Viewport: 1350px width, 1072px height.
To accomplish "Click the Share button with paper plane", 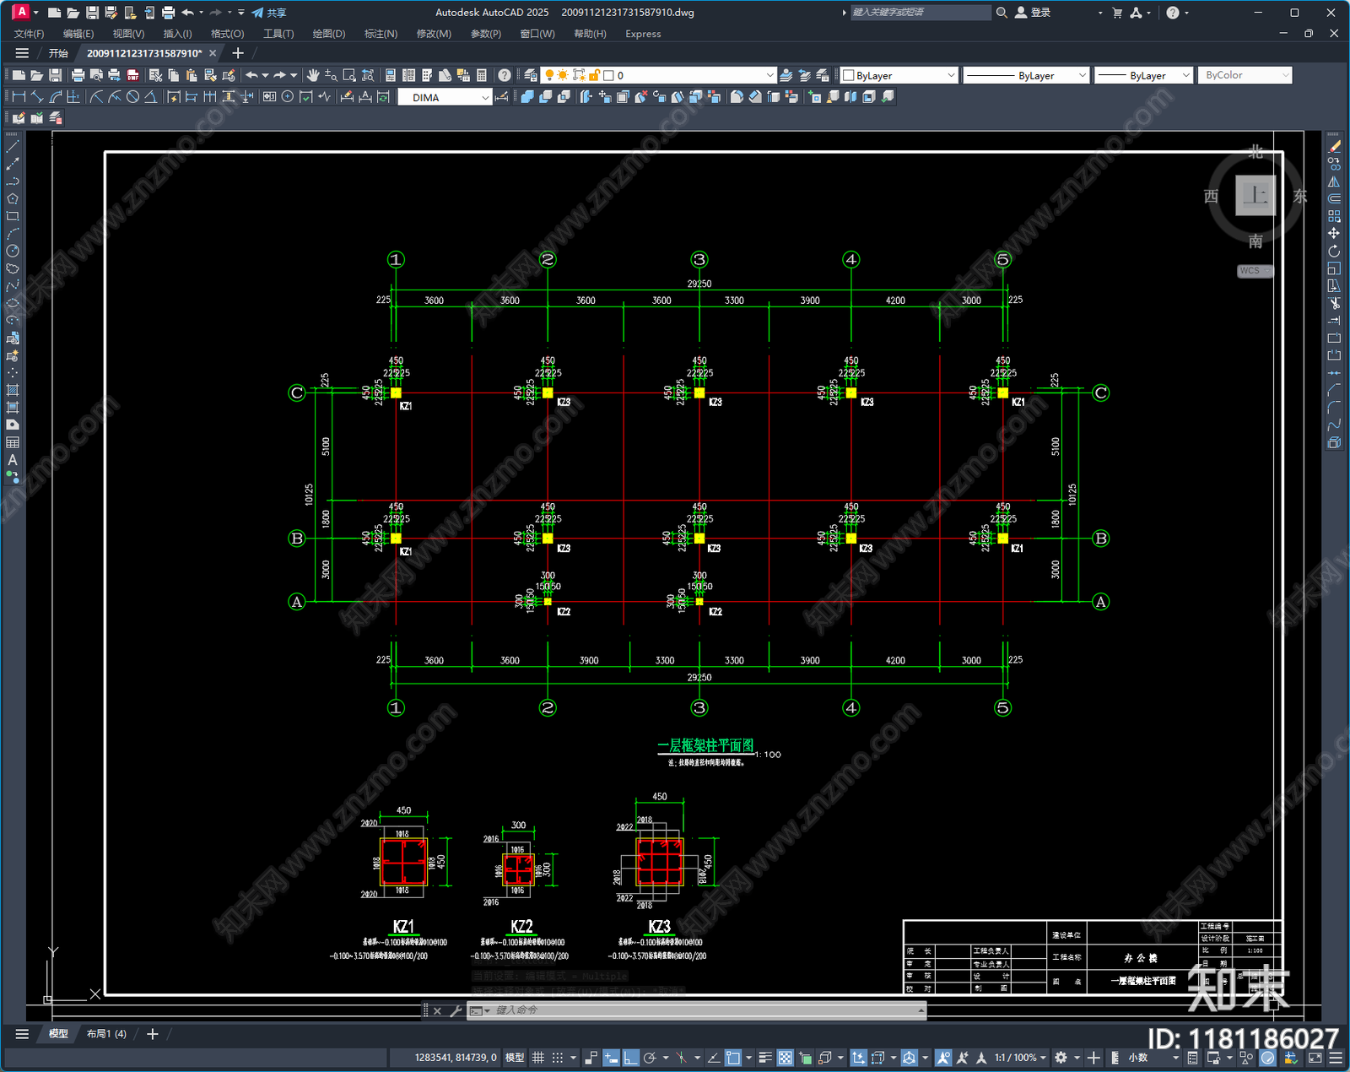I will click(269, 13).
